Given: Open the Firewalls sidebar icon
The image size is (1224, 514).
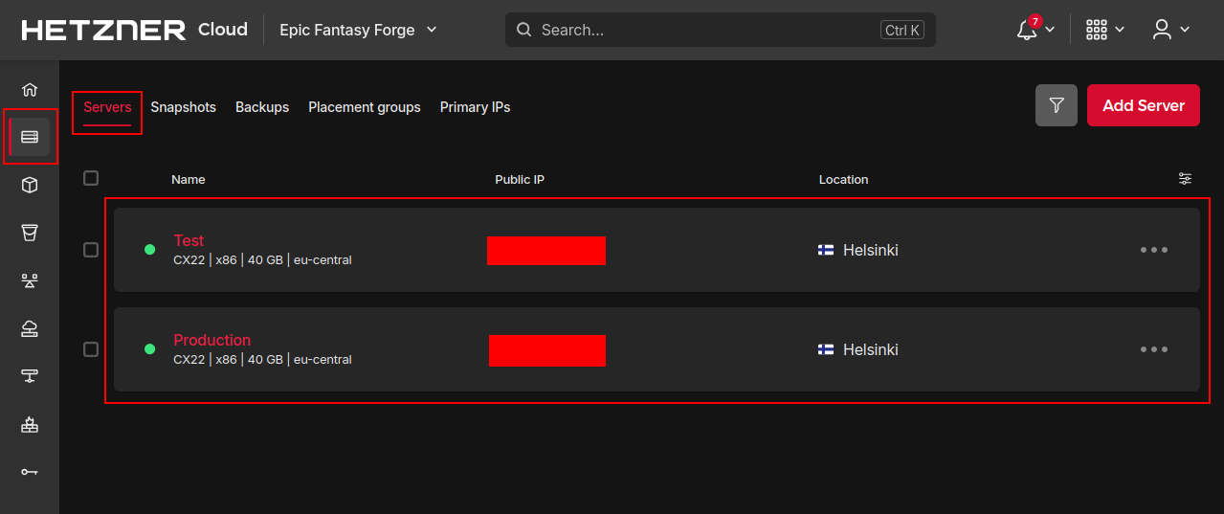Looking at the screenshot, I should (x=30, y=424).
